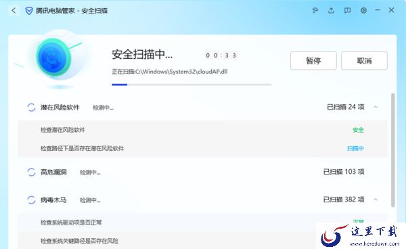
Task: Click the elapsed timer 00:33
Action: click(221, 55)
